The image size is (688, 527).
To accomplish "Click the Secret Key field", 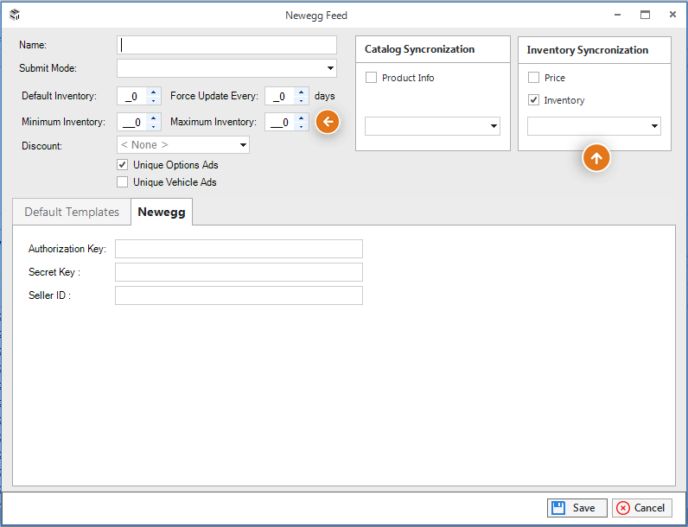I will pyautogui.click(x=239, y=272).
